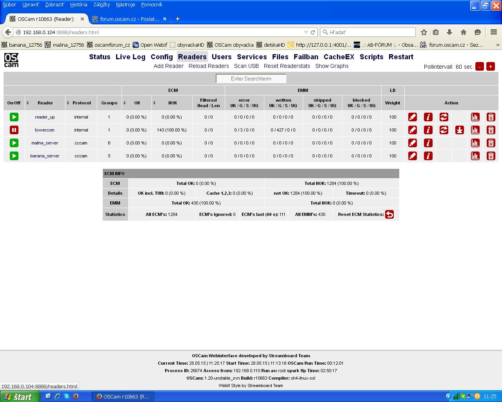Increase the poll interval with plus button
Screen dimensions: 502x402
[x=491, y=66]
